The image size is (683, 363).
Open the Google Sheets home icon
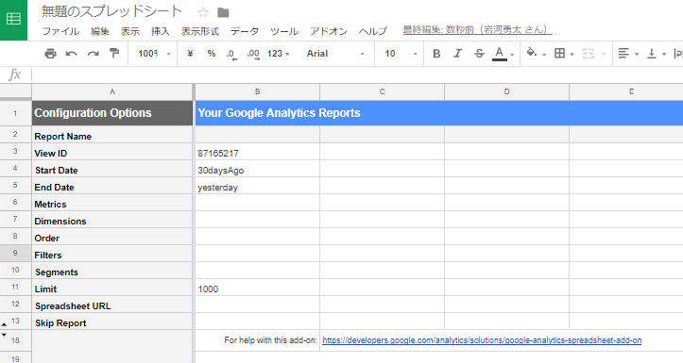coord(13,20)
